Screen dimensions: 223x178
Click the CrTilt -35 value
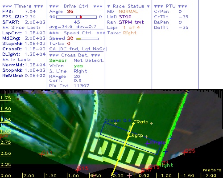point(171,17)
